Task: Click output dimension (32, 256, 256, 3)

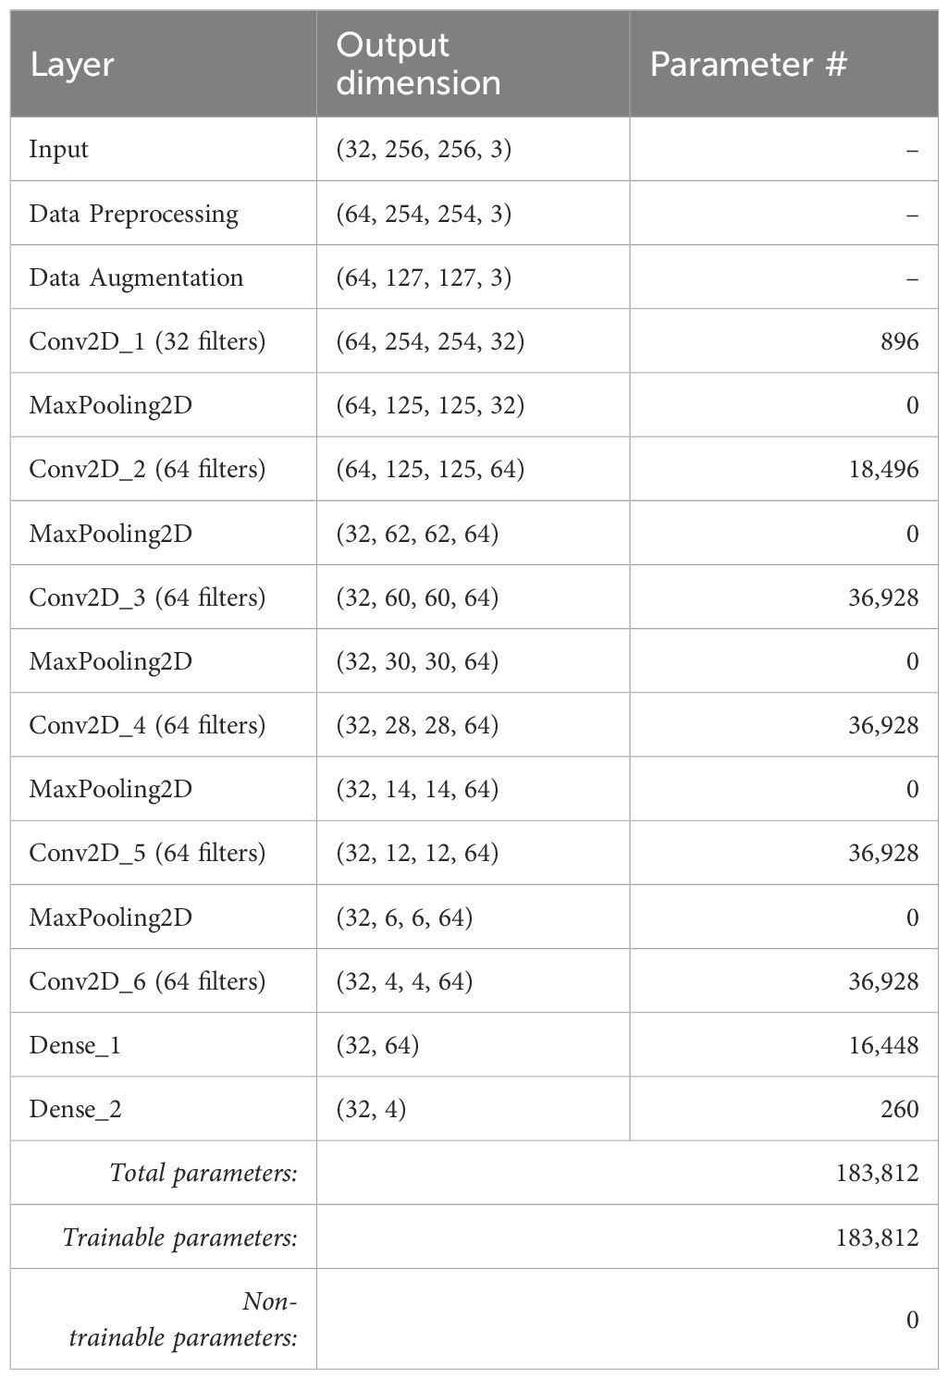Action: tap(424, 149)
